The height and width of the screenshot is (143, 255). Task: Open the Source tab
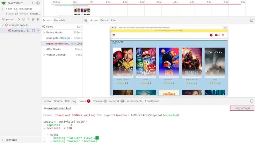pos(58,101)
